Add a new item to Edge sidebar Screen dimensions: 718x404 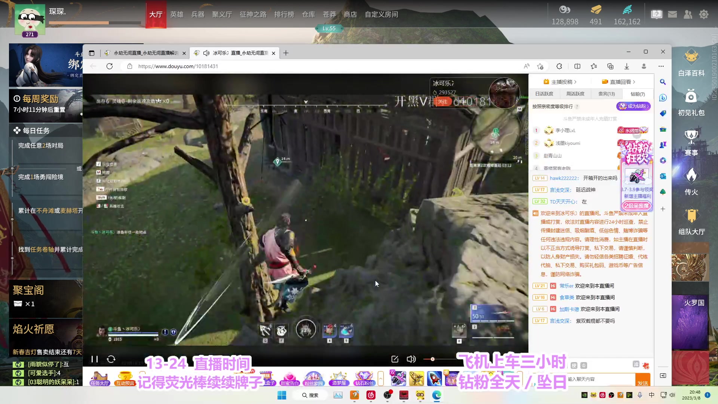[x=663, y=209]
